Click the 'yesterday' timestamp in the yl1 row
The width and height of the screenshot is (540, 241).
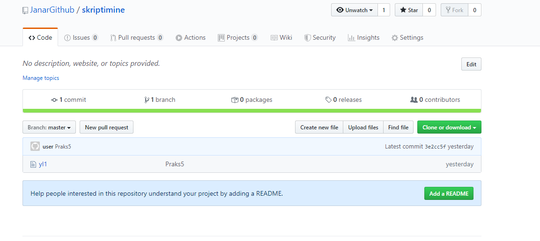pos(459,164)
